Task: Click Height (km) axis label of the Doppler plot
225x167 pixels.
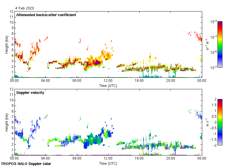Action: [7, 122]
